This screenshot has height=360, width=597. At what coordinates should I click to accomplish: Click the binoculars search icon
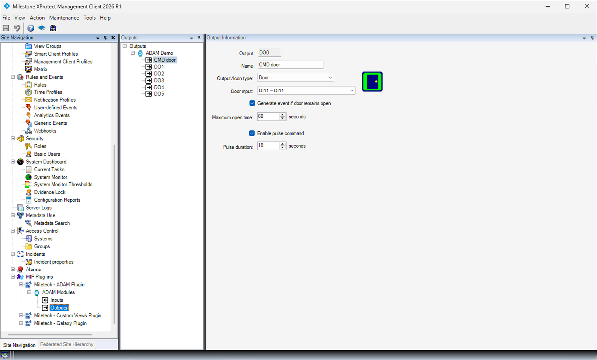53,28
